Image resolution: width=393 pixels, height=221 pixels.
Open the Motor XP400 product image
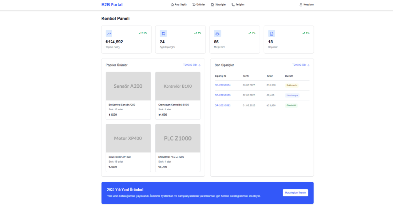128,138
